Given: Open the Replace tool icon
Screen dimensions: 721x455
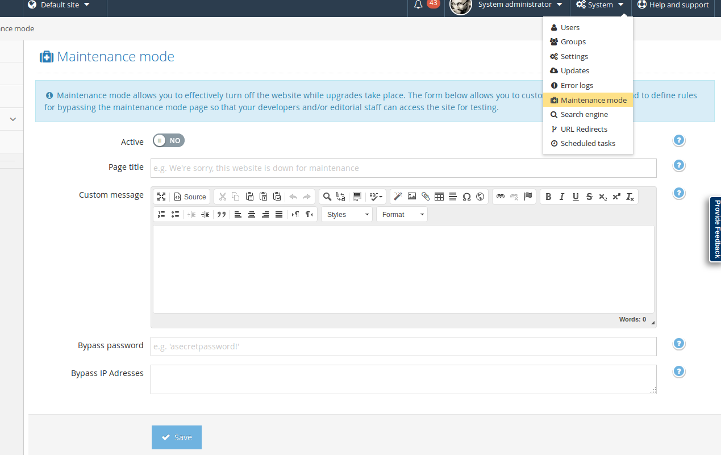Looking at the screenshot, I should 341,197.
